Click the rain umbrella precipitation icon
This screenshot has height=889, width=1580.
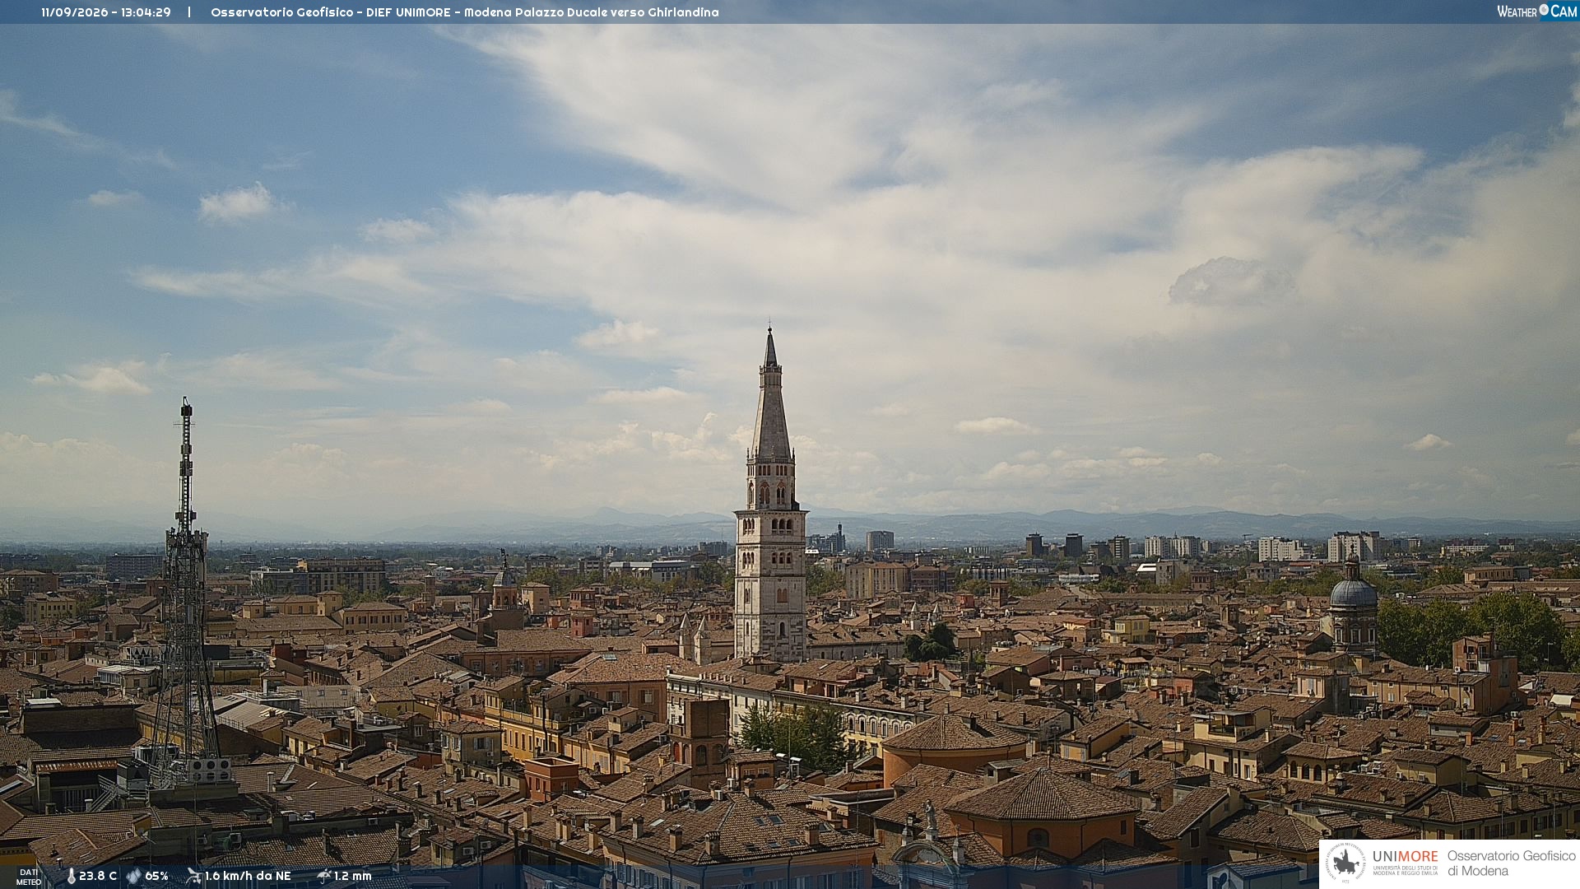tap(323, 876)
